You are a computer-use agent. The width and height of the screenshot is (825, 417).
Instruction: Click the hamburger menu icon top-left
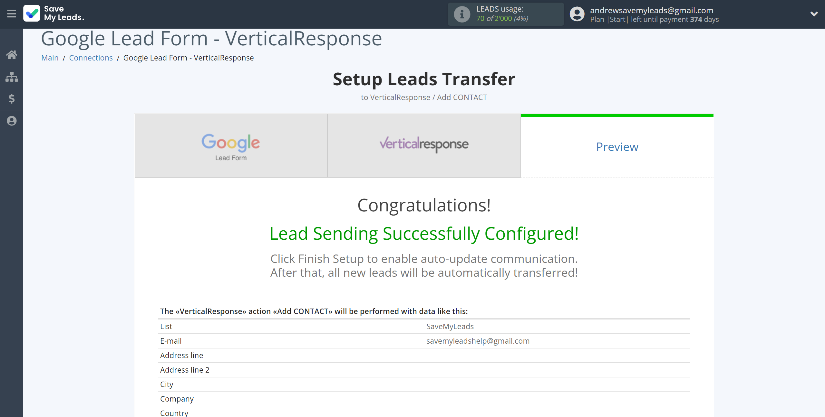[x=11, y=14]
